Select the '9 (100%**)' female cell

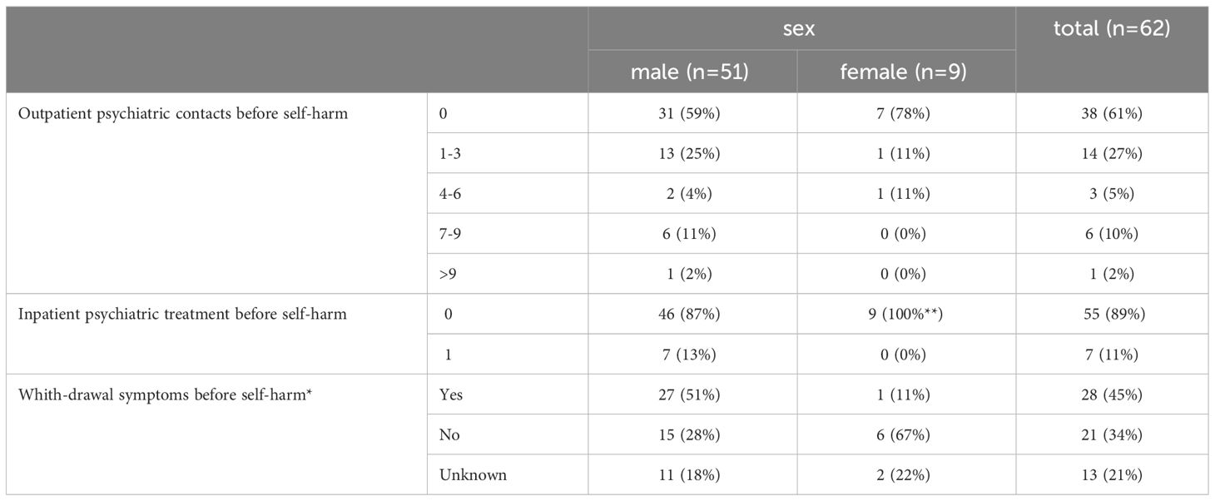(906, 314)
